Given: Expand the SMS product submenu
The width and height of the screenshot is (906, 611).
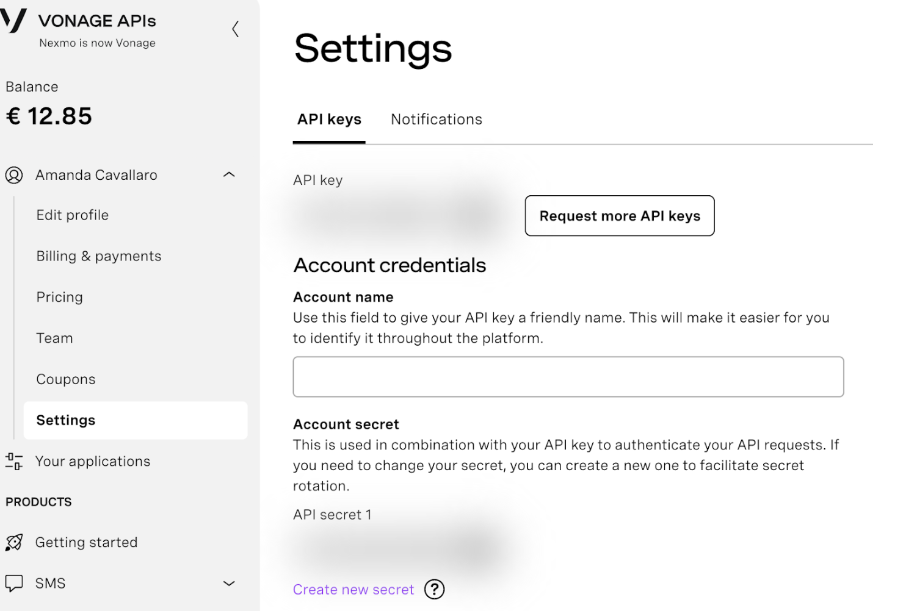Looking at the screenshot, I should (229, 584).
